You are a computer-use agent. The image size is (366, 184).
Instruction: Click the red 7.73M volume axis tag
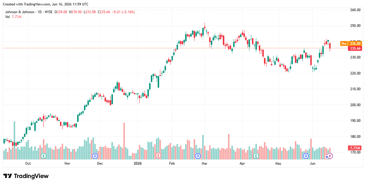point(355,148)
